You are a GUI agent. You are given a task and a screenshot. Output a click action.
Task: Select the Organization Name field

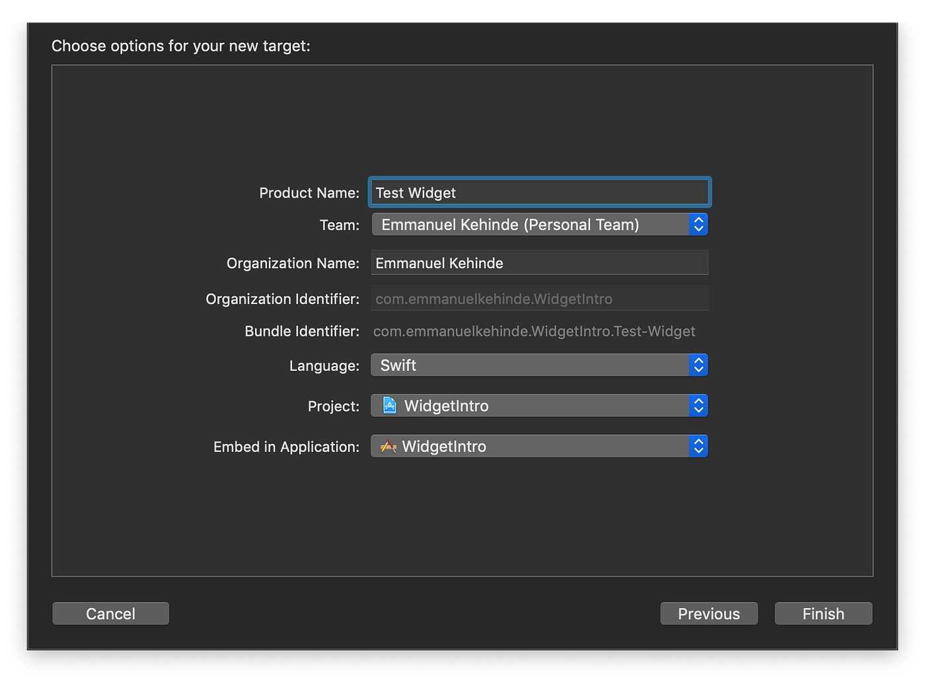pyautogui.click(x=540, y=262)
